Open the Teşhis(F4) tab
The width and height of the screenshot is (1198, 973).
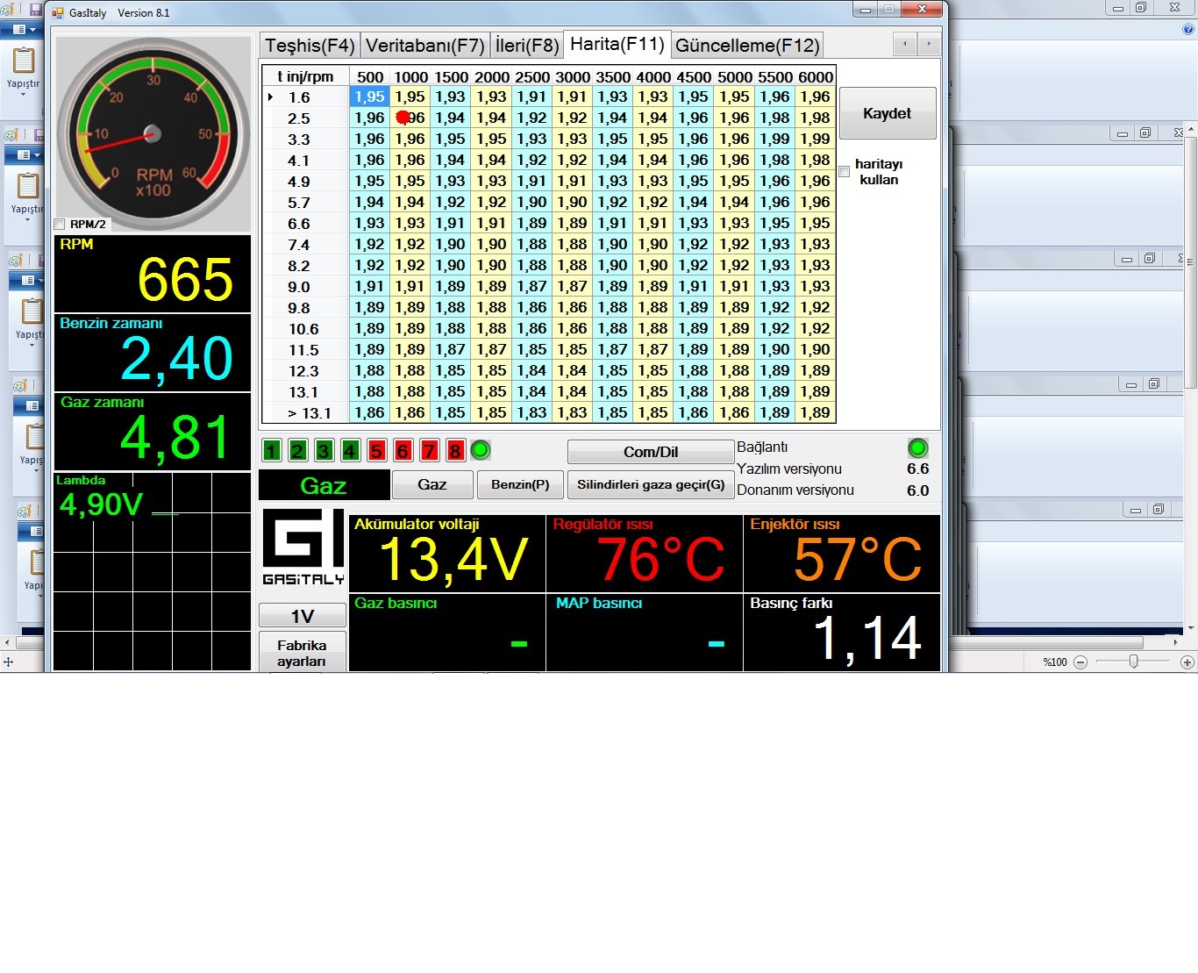(x=310, y=46)
